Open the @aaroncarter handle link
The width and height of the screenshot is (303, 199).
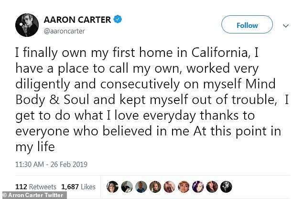pos(65,31)
